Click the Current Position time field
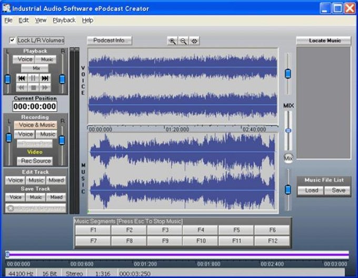358x278 pixels. click(35, 107)
